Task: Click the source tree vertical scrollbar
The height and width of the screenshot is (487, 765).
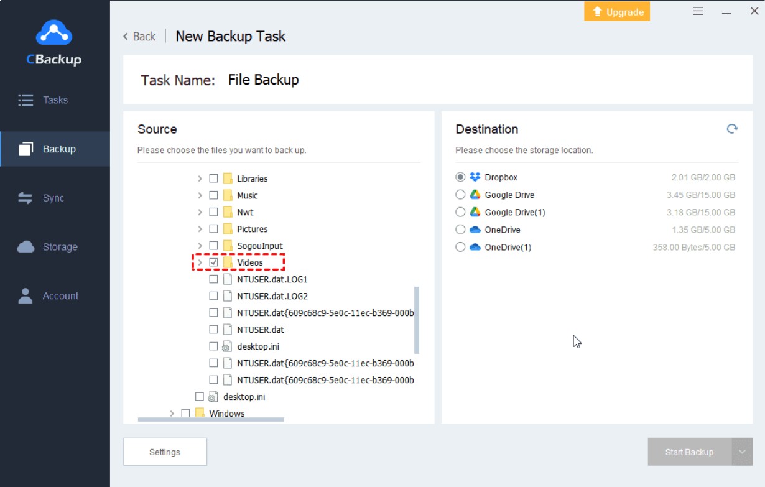Action: coord(417,320)
